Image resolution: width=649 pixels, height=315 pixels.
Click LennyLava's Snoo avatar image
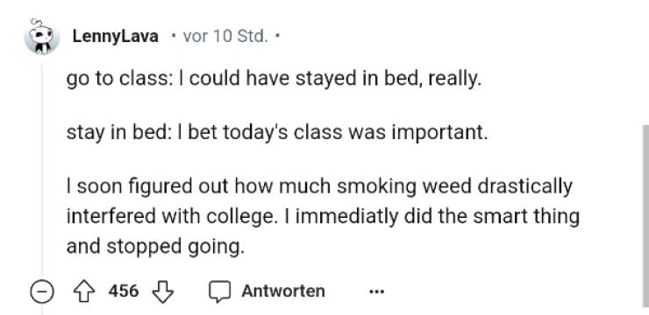pos(41,37)
